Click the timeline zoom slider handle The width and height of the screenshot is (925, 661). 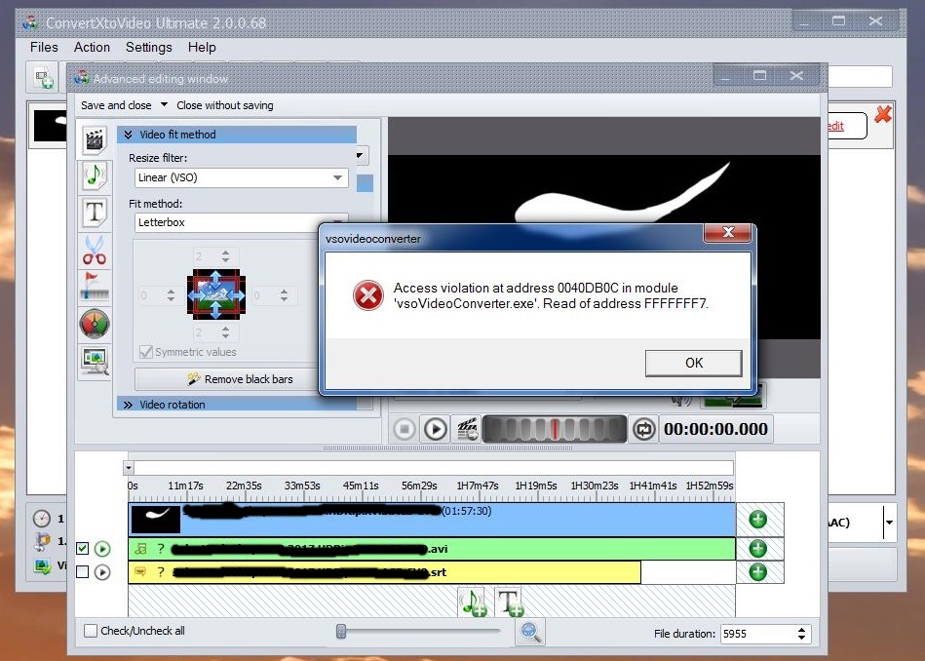pos(341,632)
